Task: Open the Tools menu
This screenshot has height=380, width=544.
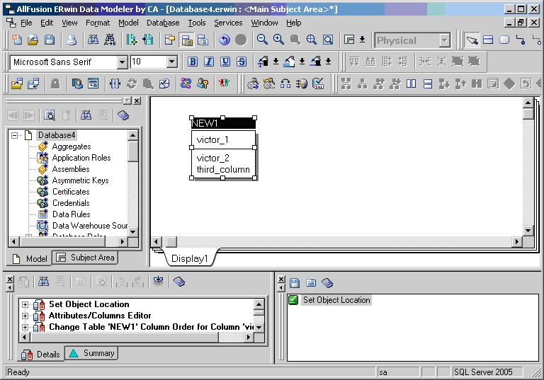Action: pos(197,23)
